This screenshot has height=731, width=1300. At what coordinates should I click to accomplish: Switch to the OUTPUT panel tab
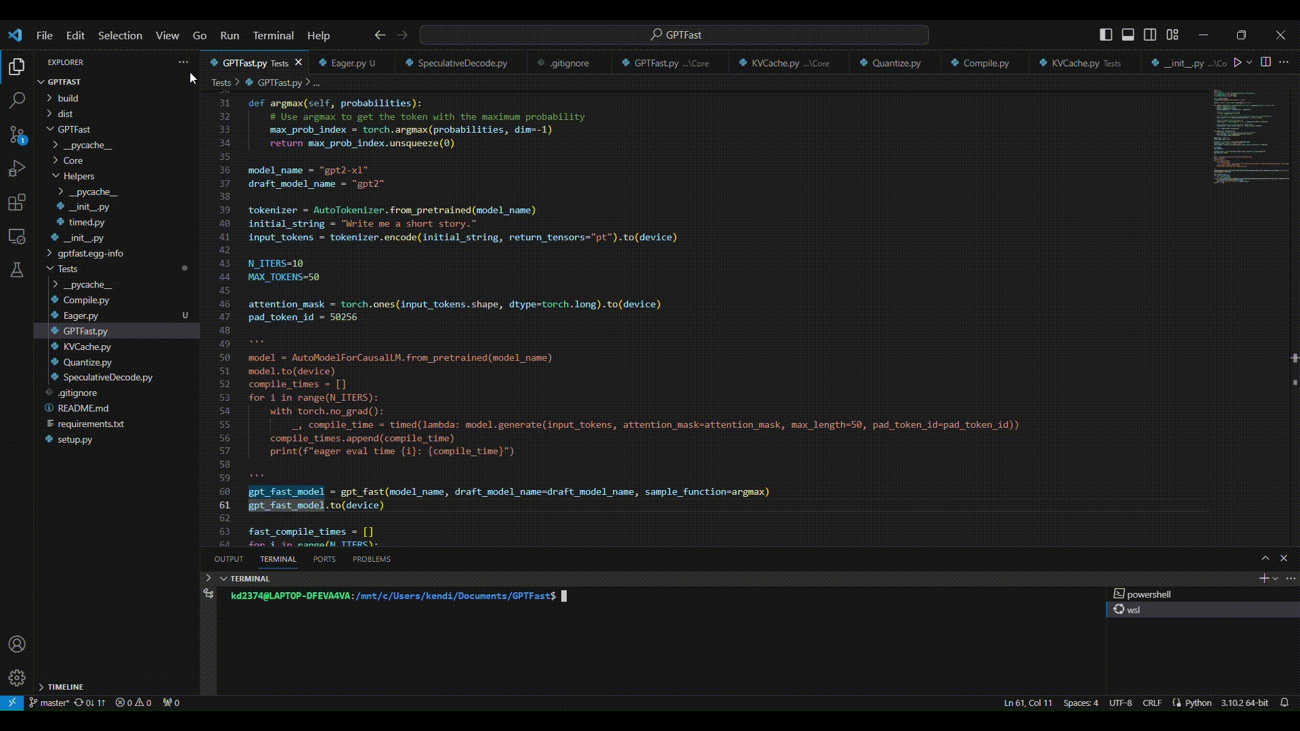point(228,559)
